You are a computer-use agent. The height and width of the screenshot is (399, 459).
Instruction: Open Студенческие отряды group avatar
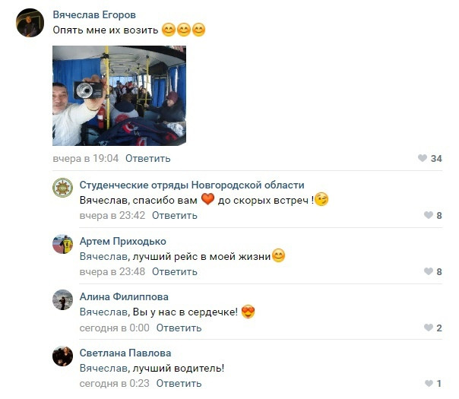(62, 188)
